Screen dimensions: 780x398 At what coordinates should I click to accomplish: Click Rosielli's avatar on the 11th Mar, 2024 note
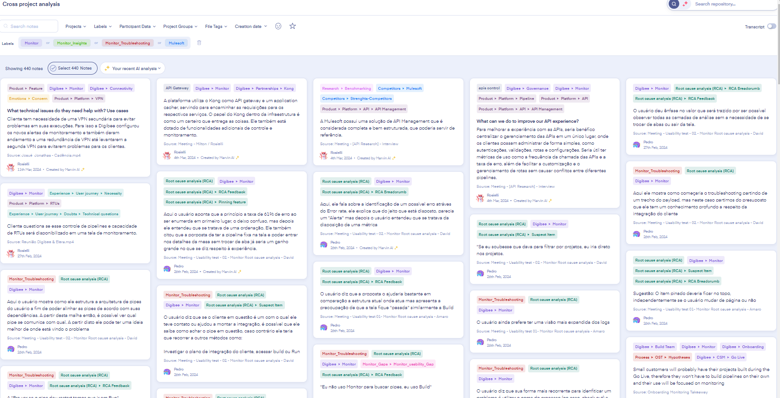click(11, 167)
